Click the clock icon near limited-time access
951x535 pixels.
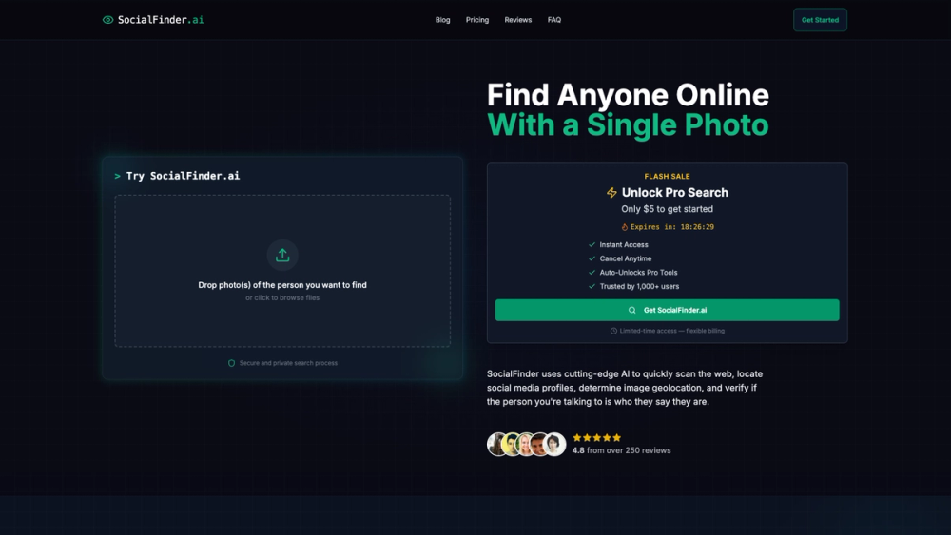point(613,331)
